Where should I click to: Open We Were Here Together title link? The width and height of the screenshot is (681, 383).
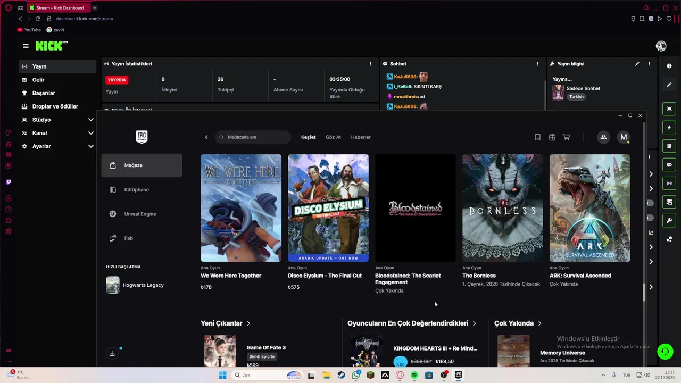[x=231, y=276]
